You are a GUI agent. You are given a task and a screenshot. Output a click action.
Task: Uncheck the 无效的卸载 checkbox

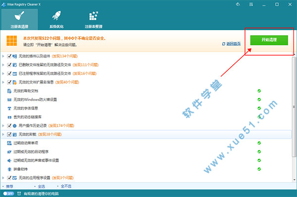(x=9, y=134)
